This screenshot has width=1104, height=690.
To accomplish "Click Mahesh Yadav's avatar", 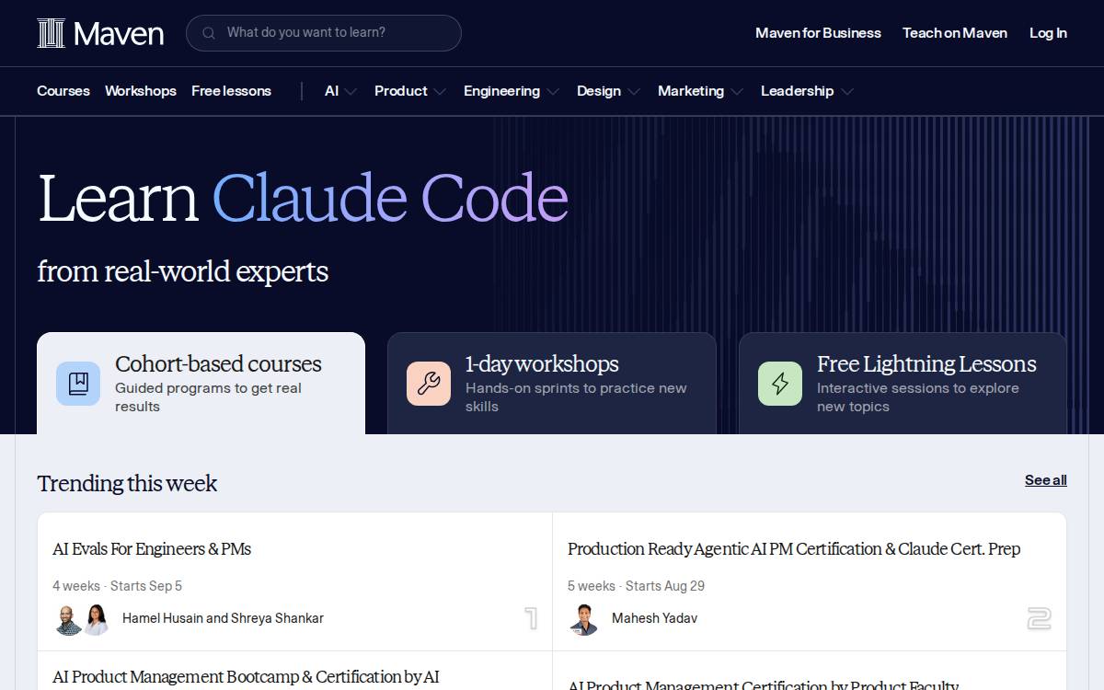I will [583, 619].
